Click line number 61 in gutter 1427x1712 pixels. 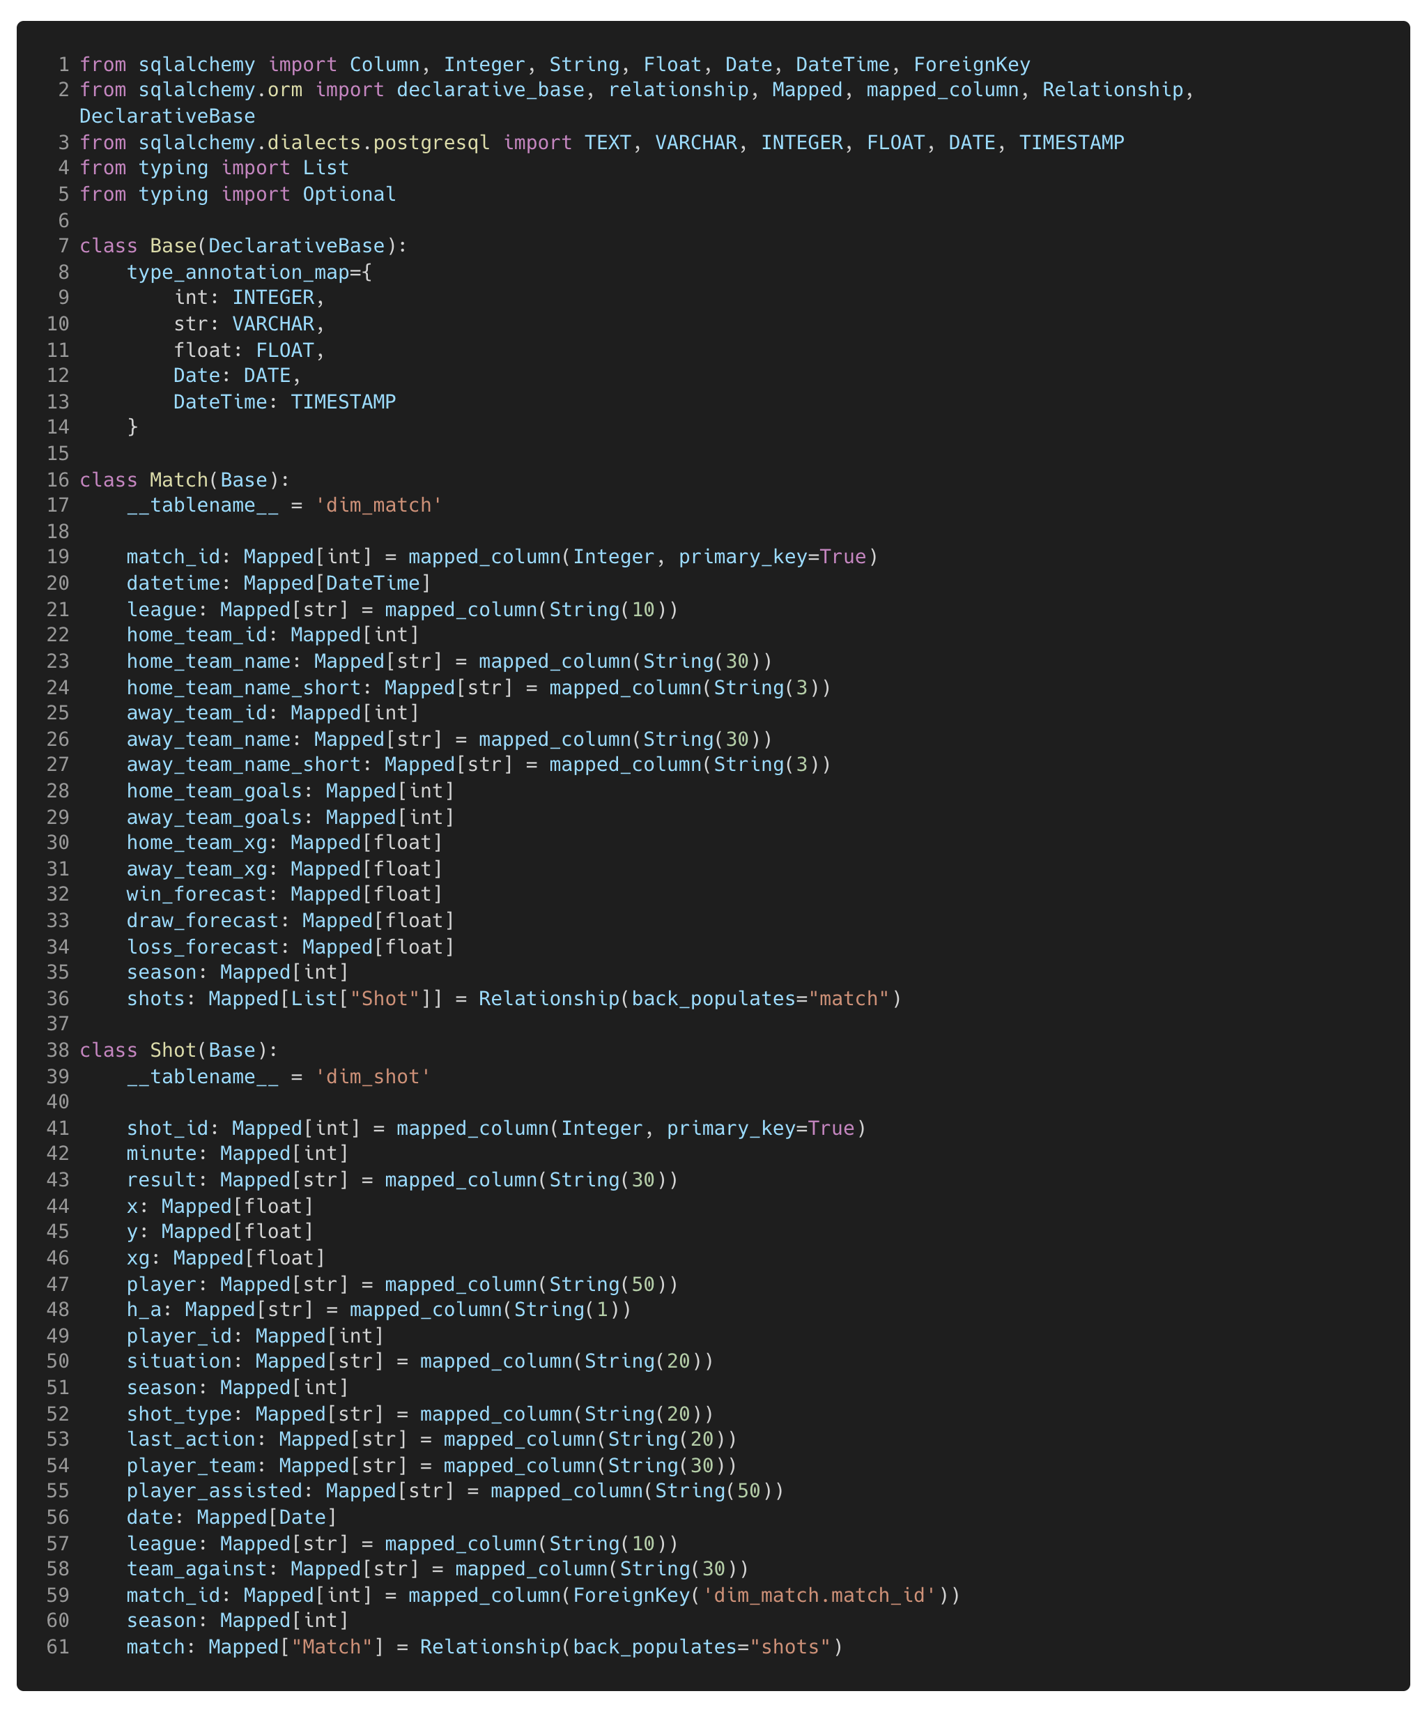58,1646
